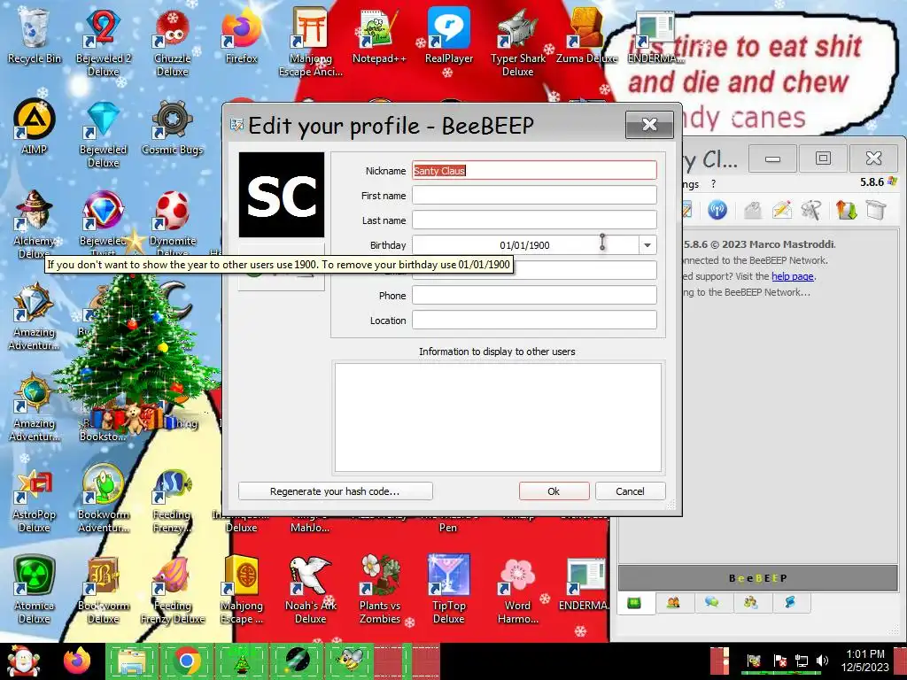Image resolution: width=907 pixels, height=680 pixels.
Task: Select the Dynomite Deluxe desktop icon
Action: (x=173, y=224)
